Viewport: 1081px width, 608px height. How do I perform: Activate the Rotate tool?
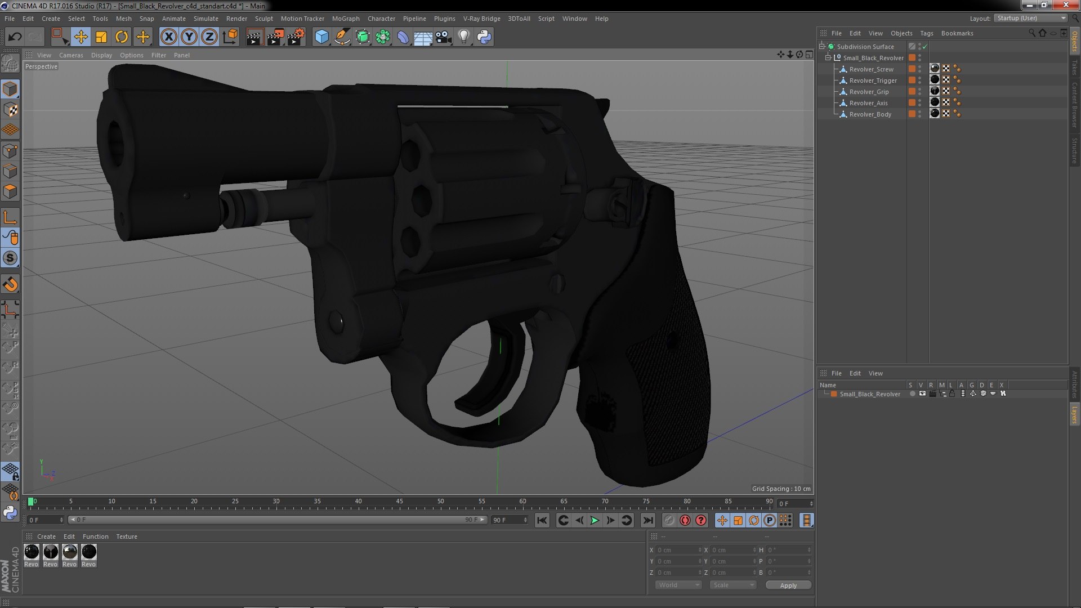pos(122,37)
